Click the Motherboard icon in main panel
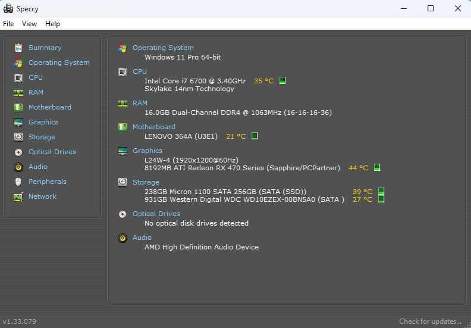Image resolution: width=471 pixels, height=328 pixels. tap(123, 127)
